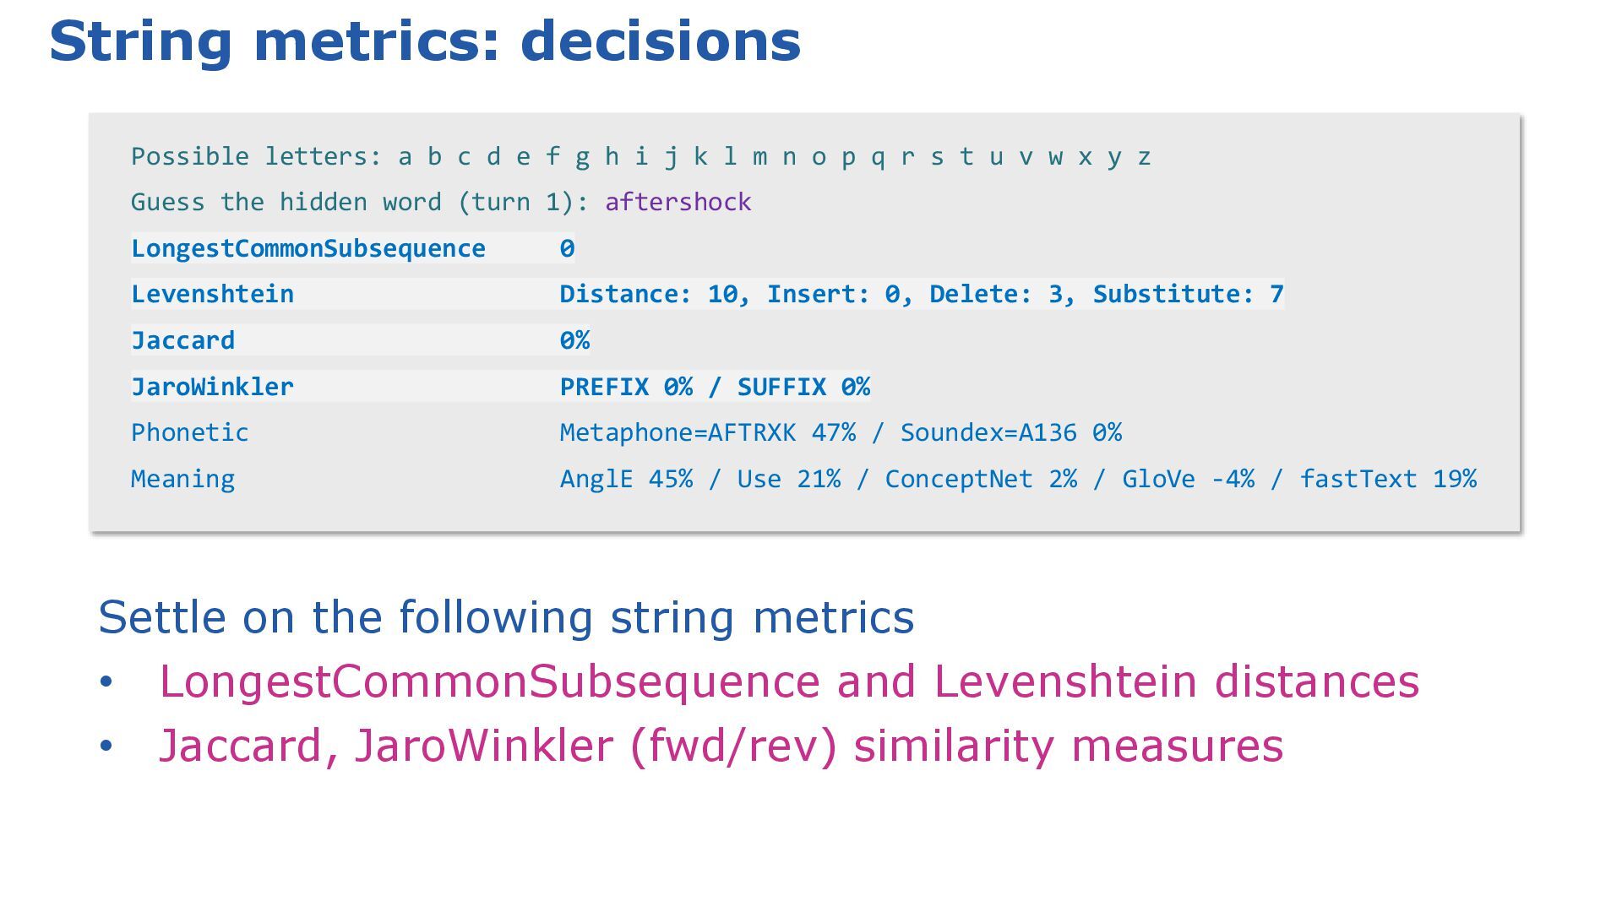This screenshot has width=1622, height=912.
Task: Click "Settle on the following string metrics" heading
Action: [x=506, y=617]
